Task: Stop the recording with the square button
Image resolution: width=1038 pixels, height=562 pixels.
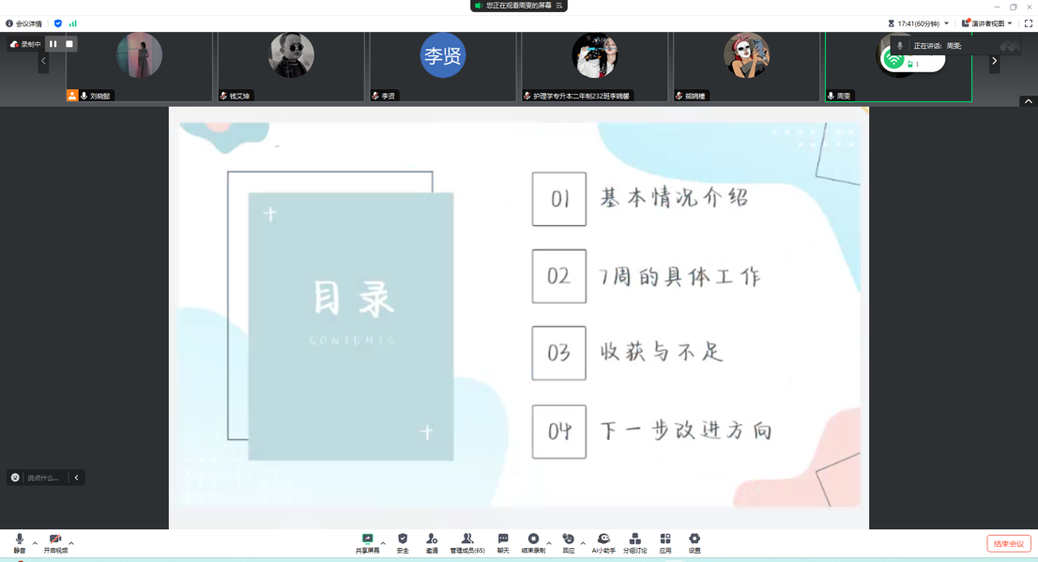Action: click(69, 44)
